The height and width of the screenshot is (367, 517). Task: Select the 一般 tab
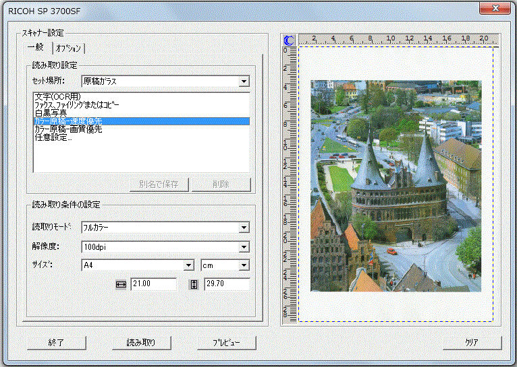click(36, 47)
